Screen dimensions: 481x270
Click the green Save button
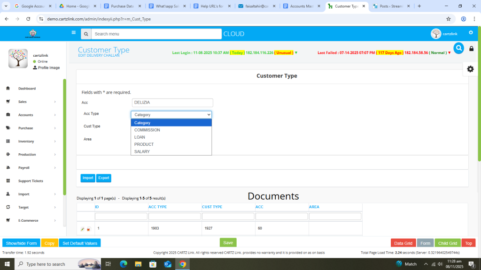[228, 242]
